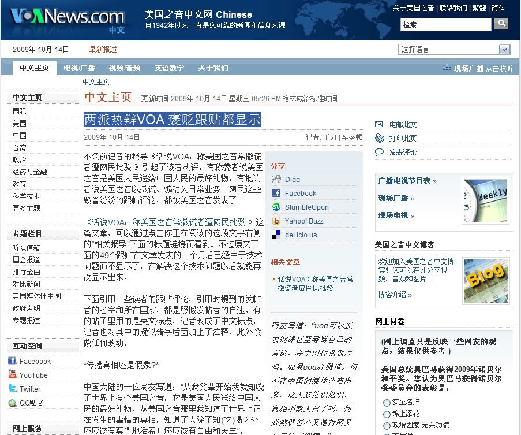Choose 政治因素 无关功绩 radio option
The width and height of the screenshot is (521, 435).
387,426
